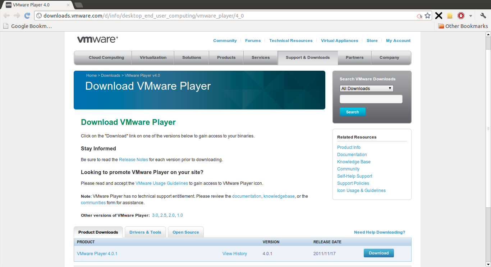Open VMware Player version 3.0 link
Viewport: 491px width, 267px height.
click(155, 215)
